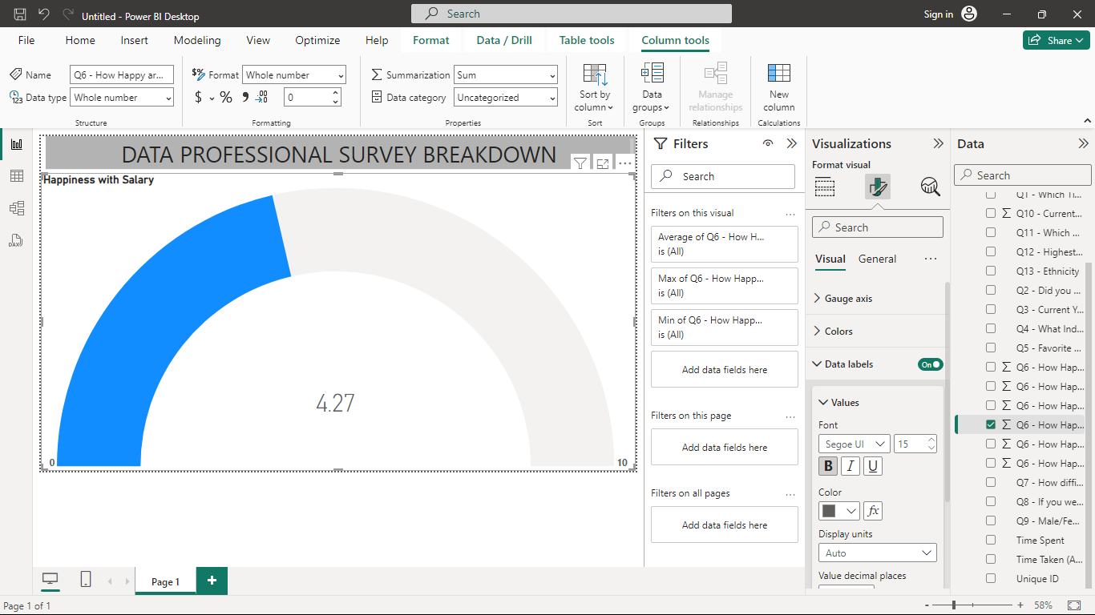Click the Sort by column icon
Screen dimensions: 1095x615
(595, 74)
